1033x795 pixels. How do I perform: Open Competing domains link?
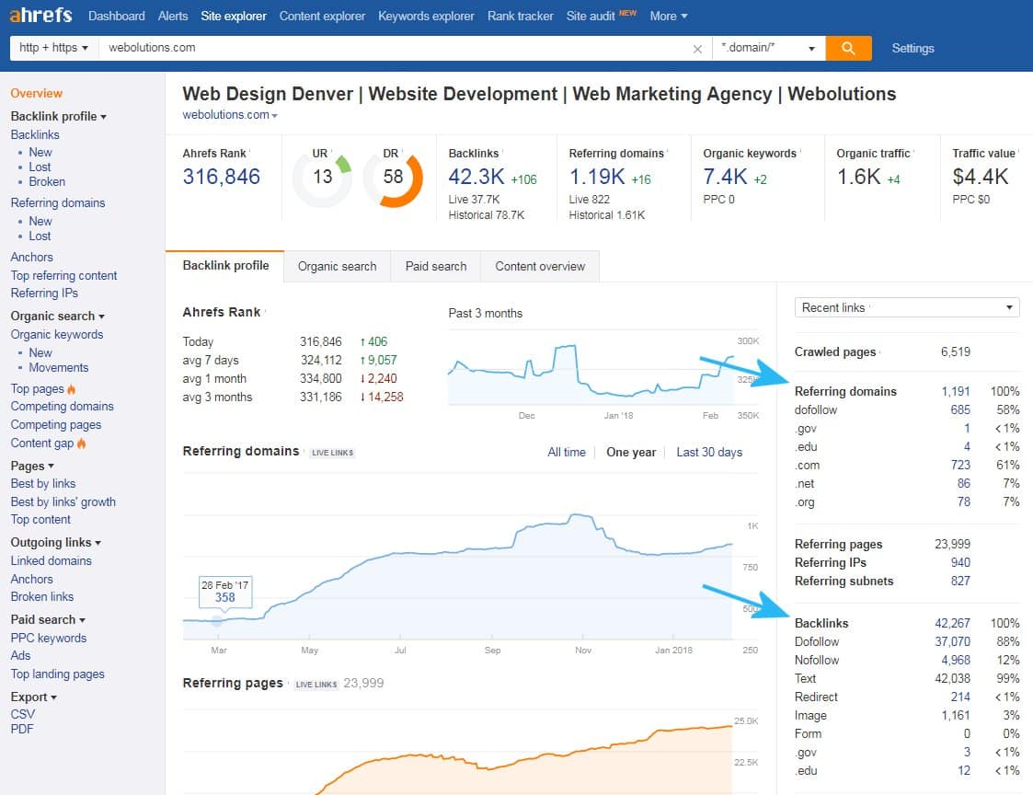click(x=62, y=406)
